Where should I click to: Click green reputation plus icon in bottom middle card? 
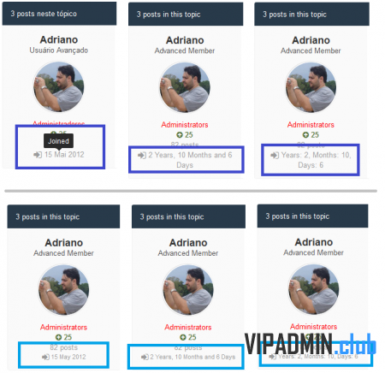[183, 337]
